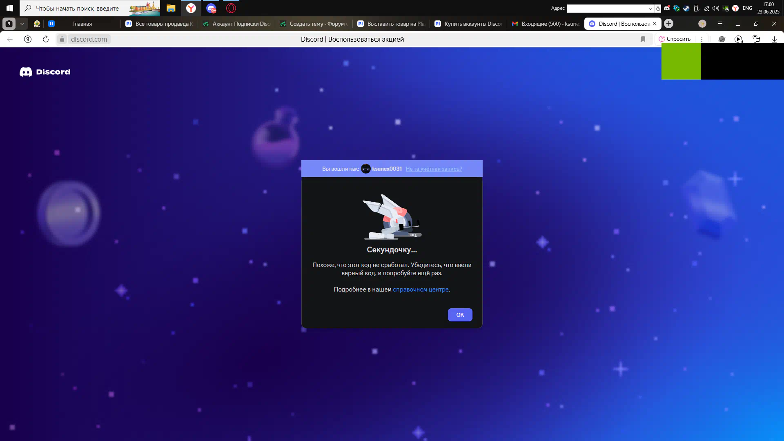Reload the page with refresh icon
Viewport: 784px width, 441px height.
pyautogui.click(x=46, y=39)
